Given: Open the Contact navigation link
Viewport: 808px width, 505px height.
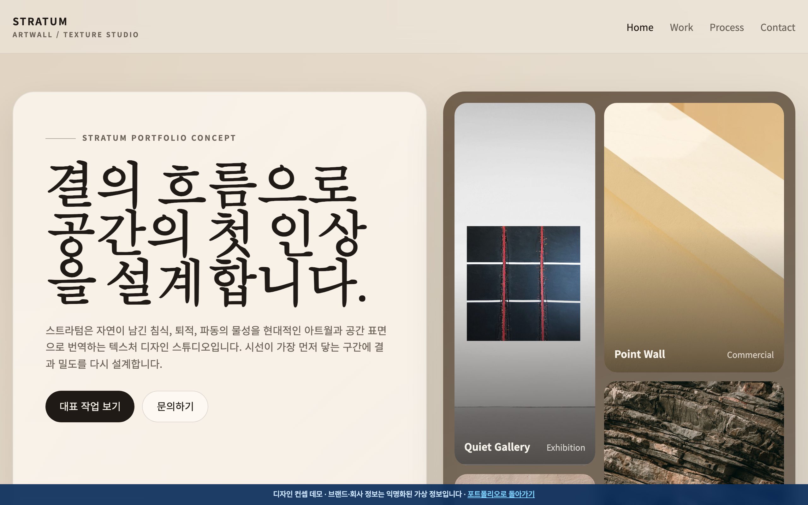Looking at the screenshot, I should tap(778, 27).
